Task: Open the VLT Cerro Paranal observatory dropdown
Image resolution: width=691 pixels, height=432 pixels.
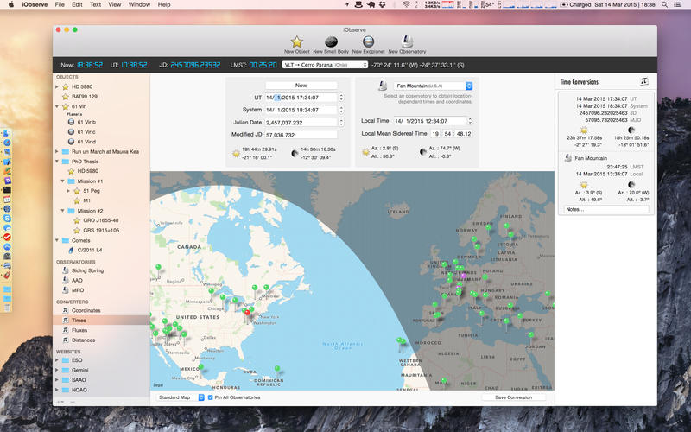Action: pyautogui.click(x=325, y=65)
